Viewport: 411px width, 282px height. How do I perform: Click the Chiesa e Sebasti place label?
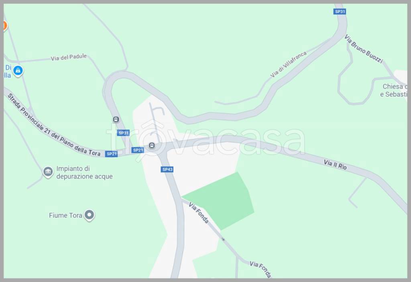[394, 90]
